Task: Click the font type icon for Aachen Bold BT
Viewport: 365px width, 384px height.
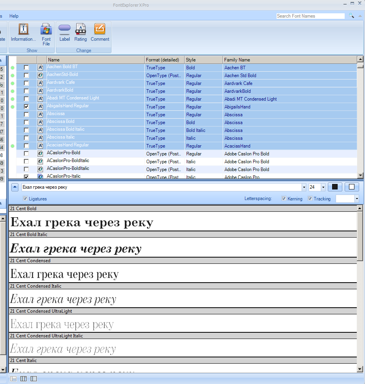Action: click(41, 68)
